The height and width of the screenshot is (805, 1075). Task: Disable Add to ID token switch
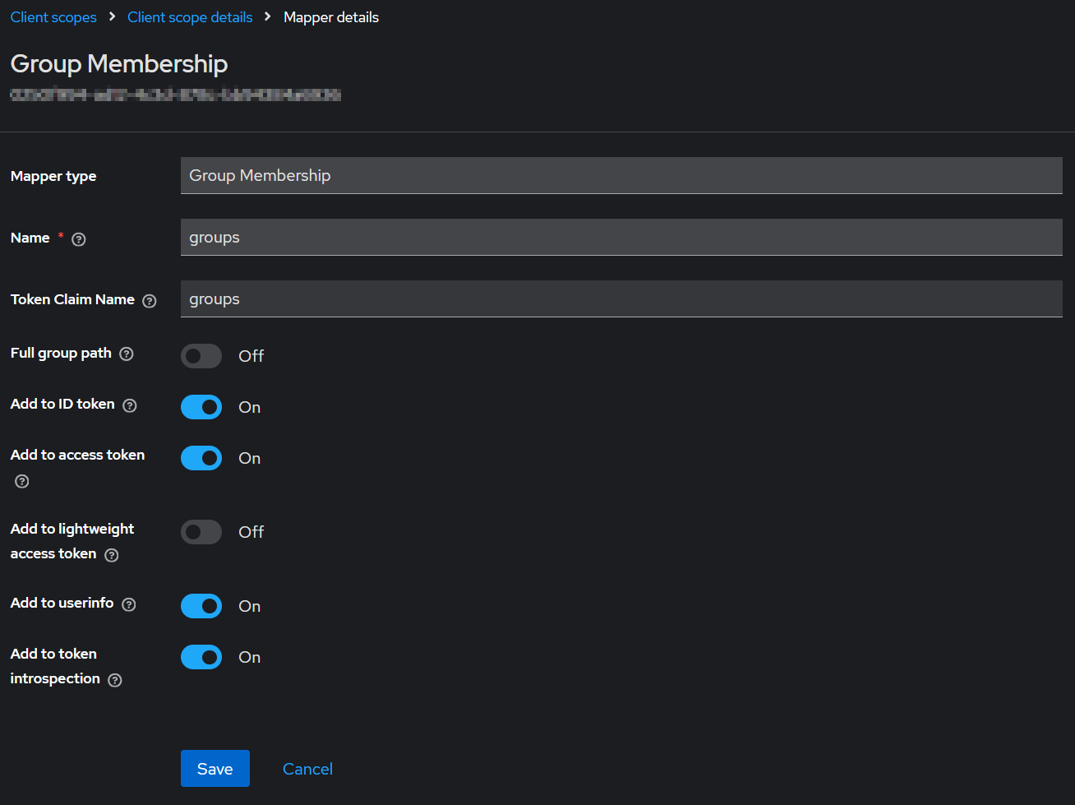(x=201, y=407)
